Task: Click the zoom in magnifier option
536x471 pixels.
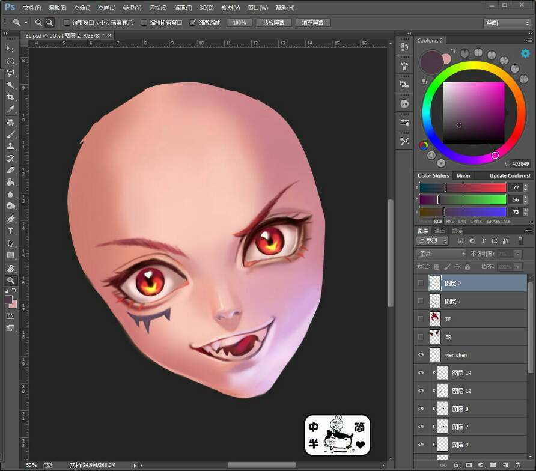Action: (38, 23)
